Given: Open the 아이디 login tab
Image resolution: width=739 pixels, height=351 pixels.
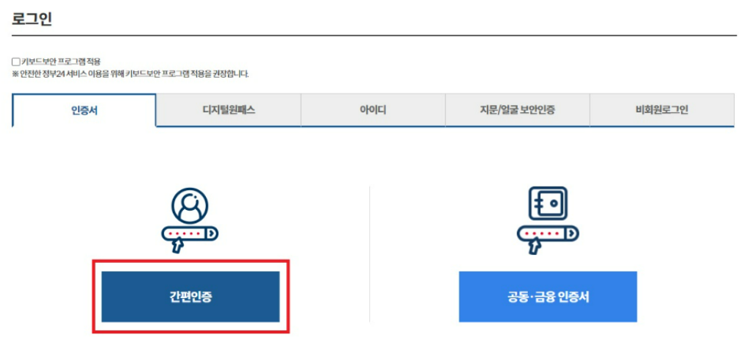Looking at the screenshot, I should click(x=373, y=111).
